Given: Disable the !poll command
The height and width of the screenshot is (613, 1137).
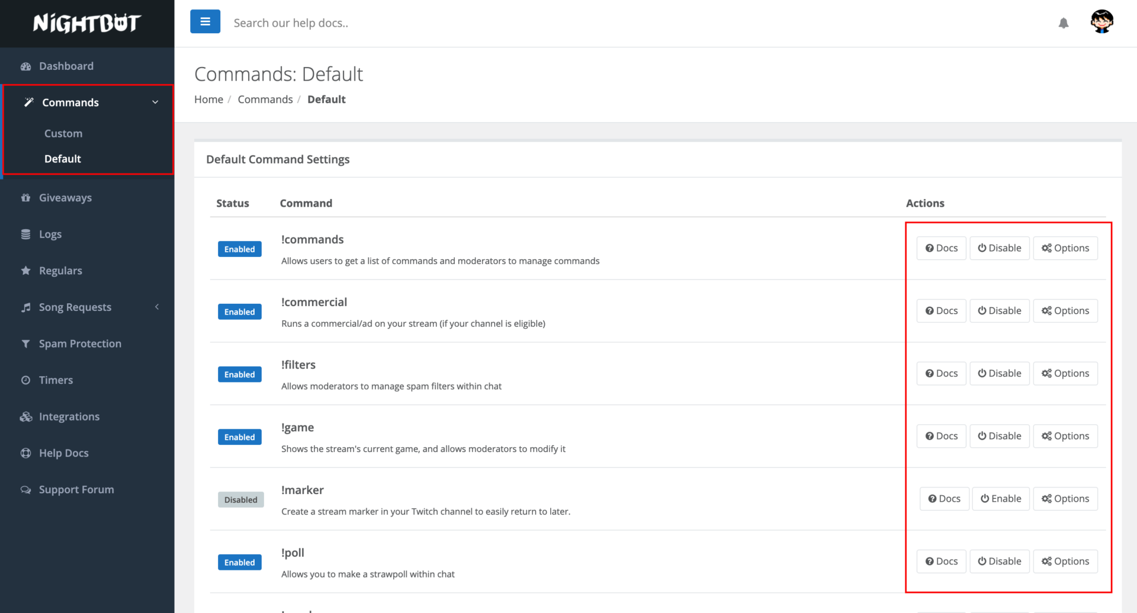Looking at the screenshot, I should click(x=999, y=561).
